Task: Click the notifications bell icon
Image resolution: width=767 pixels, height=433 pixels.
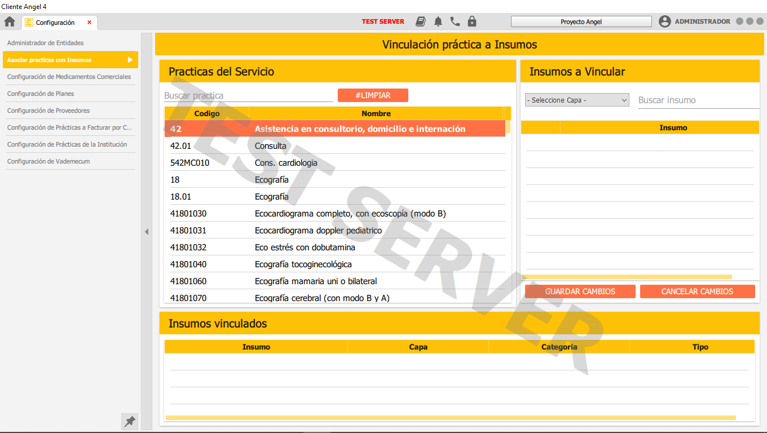Action: [438, 21]
